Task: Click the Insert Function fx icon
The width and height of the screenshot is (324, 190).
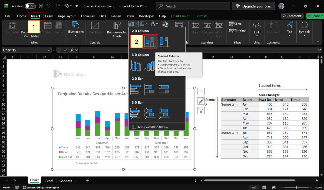Action: point(72,50)
